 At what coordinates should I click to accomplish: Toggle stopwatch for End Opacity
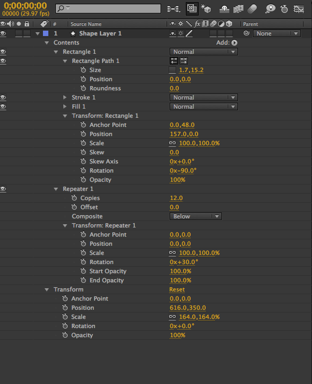tap(83, 280)
